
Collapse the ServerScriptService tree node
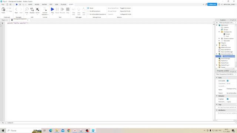[x=217, y=54]
